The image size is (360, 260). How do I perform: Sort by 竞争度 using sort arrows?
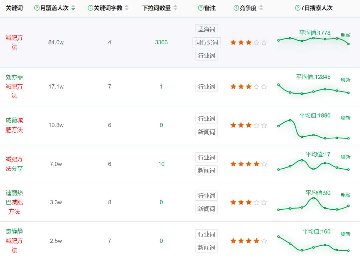click(261, 8)
